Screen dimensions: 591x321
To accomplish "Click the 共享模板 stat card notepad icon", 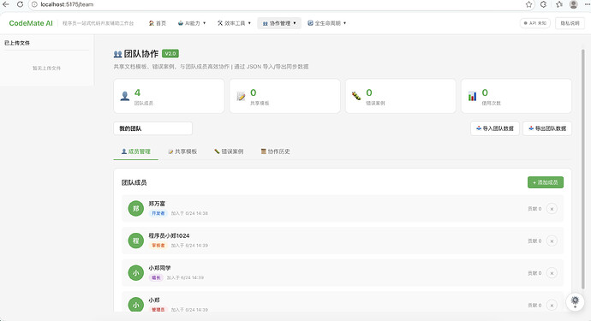I will pyautogui.click(x=241, y=96).
